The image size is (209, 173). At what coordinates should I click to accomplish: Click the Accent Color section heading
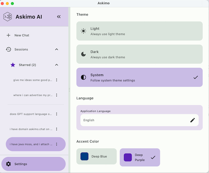88,141
